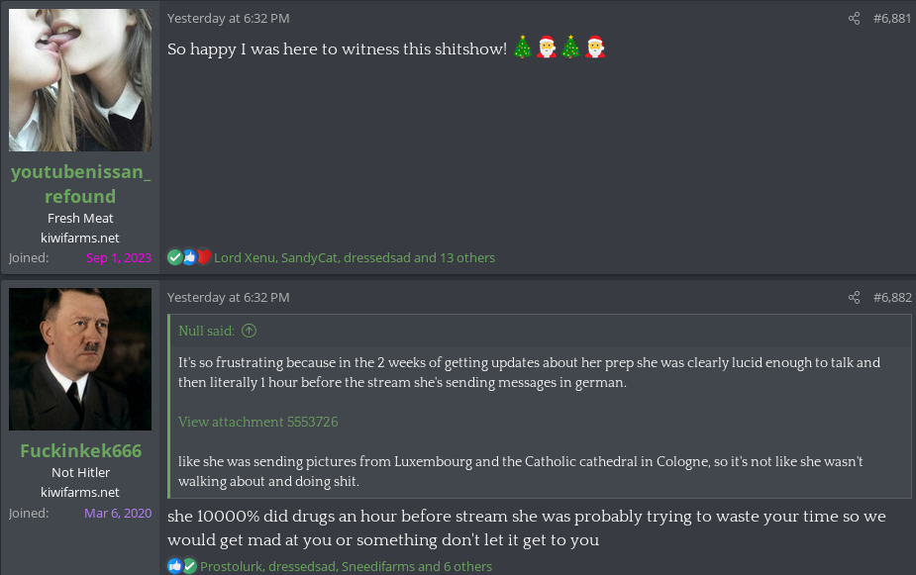
Task: Click green checkmark reaction on first post
Action: click(174, 257)
